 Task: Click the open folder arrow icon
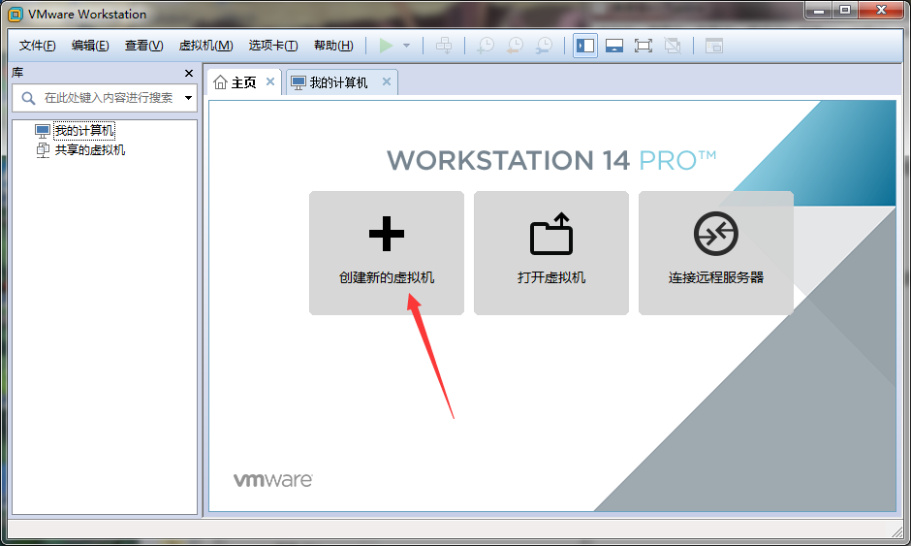tap(551, 234)
